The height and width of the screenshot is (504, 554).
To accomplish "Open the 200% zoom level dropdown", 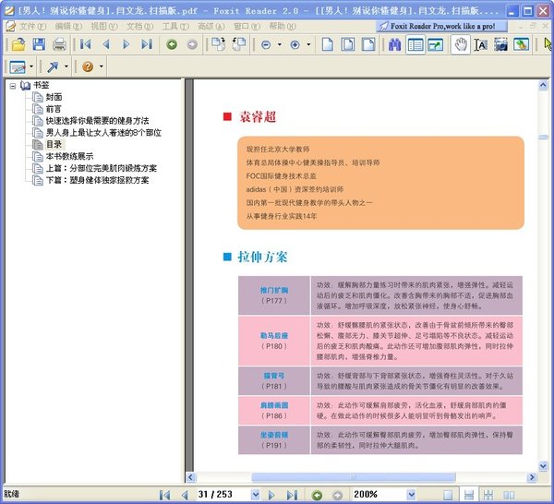I will [x=411, y=495].
